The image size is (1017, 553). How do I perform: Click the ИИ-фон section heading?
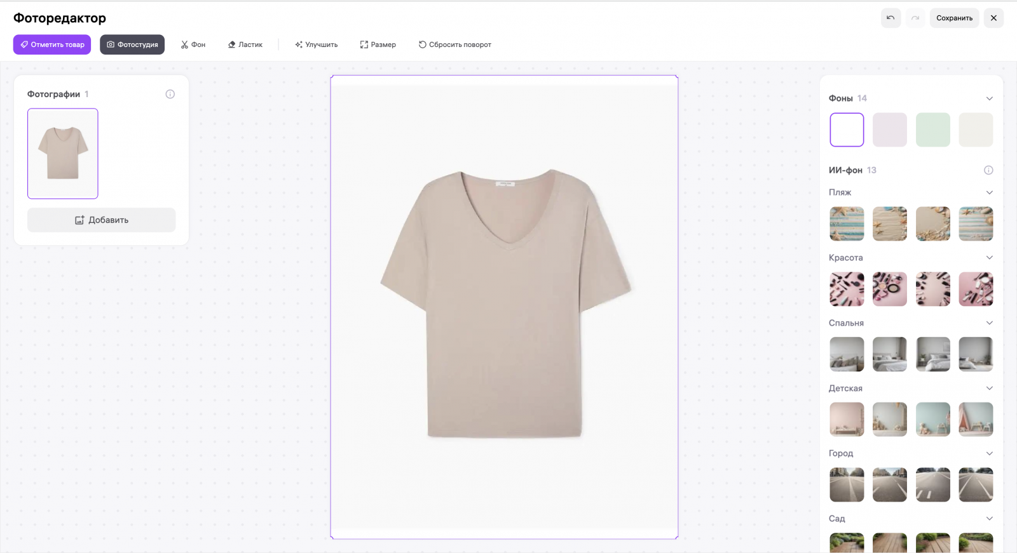(x=845, y=170)
